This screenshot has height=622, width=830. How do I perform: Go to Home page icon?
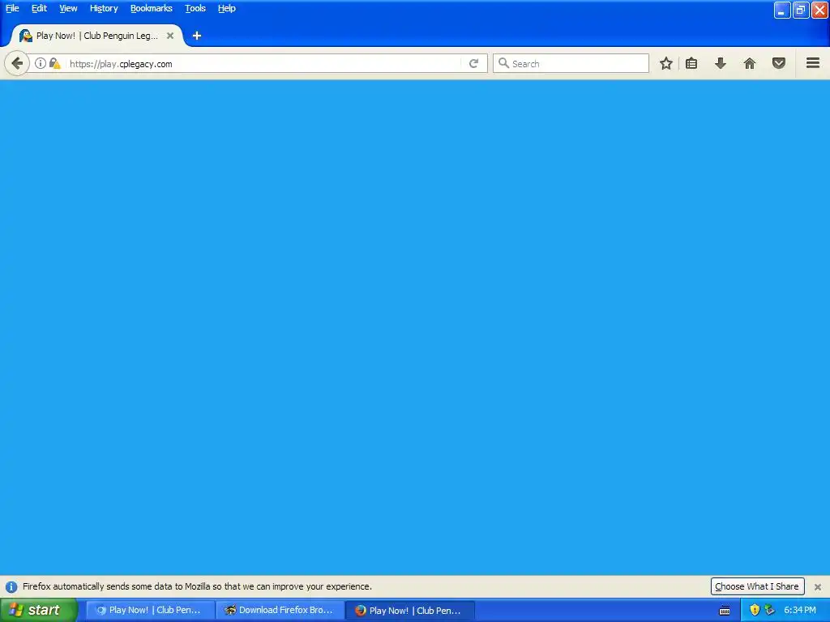(x=750, y=63)
